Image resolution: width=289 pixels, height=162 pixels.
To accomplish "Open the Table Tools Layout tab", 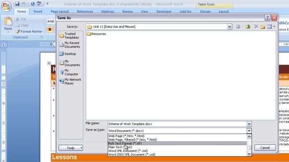I will [x=224, y=11].
